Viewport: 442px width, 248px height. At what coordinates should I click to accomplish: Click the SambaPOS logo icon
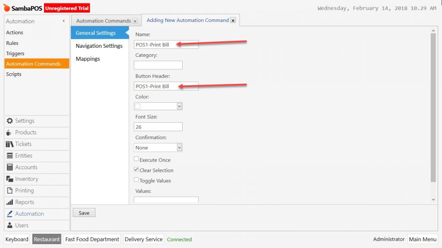tap(6, 8)
